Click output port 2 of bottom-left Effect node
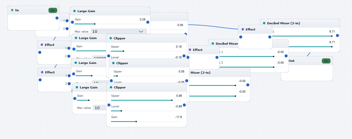 [67, 84]
